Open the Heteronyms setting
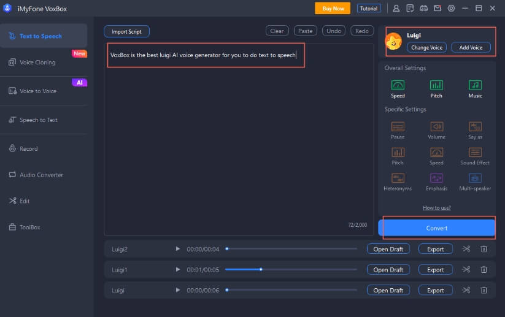Image resolution: width=505 pixels, height=317 pixels. pyautogui.click(x=398, y=181)
